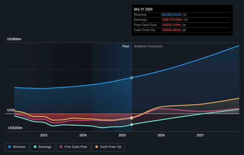Toggle the Cash From Op legend button
Viewport: 244px width, 155px height.
[x=108, y=147]
